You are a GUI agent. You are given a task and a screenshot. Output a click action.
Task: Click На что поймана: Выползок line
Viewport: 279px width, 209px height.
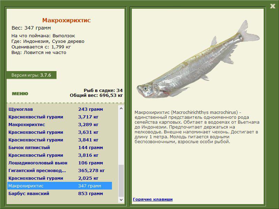(x=43, y=36)
